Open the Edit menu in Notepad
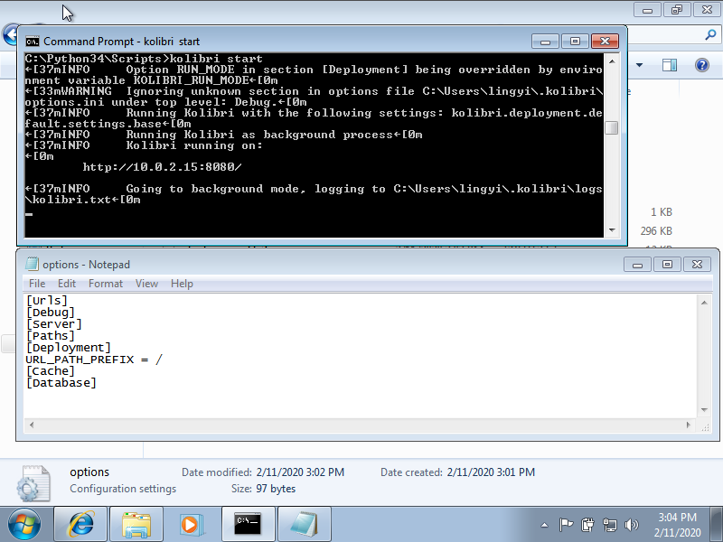723x542 pixels. 67,283
